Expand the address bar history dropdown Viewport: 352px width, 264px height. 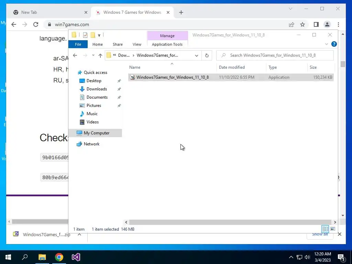click(196, 55)
